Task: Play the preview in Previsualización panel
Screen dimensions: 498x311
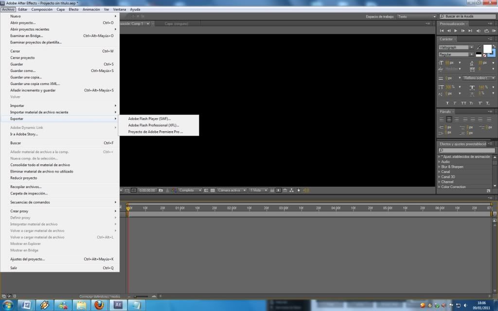Action: coord(456,31)
